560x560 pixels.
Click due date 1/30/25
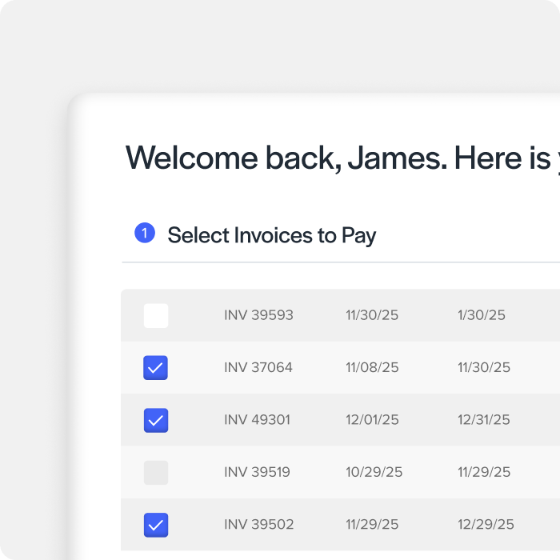pos(482,315)
